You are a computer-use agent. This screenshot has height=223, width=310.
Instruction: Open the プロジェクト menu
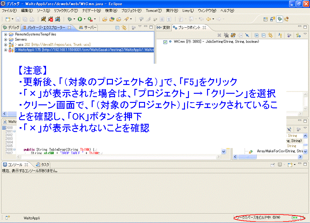131,11
